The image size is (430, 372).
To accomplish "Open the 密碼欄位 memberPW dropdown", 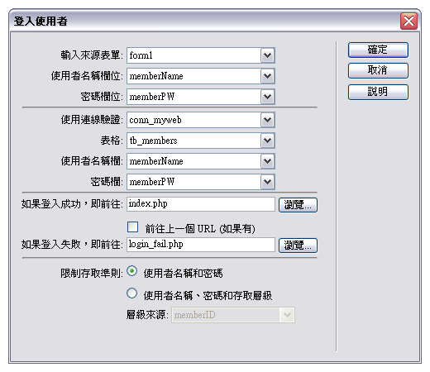I will click(x=267, y=97).
